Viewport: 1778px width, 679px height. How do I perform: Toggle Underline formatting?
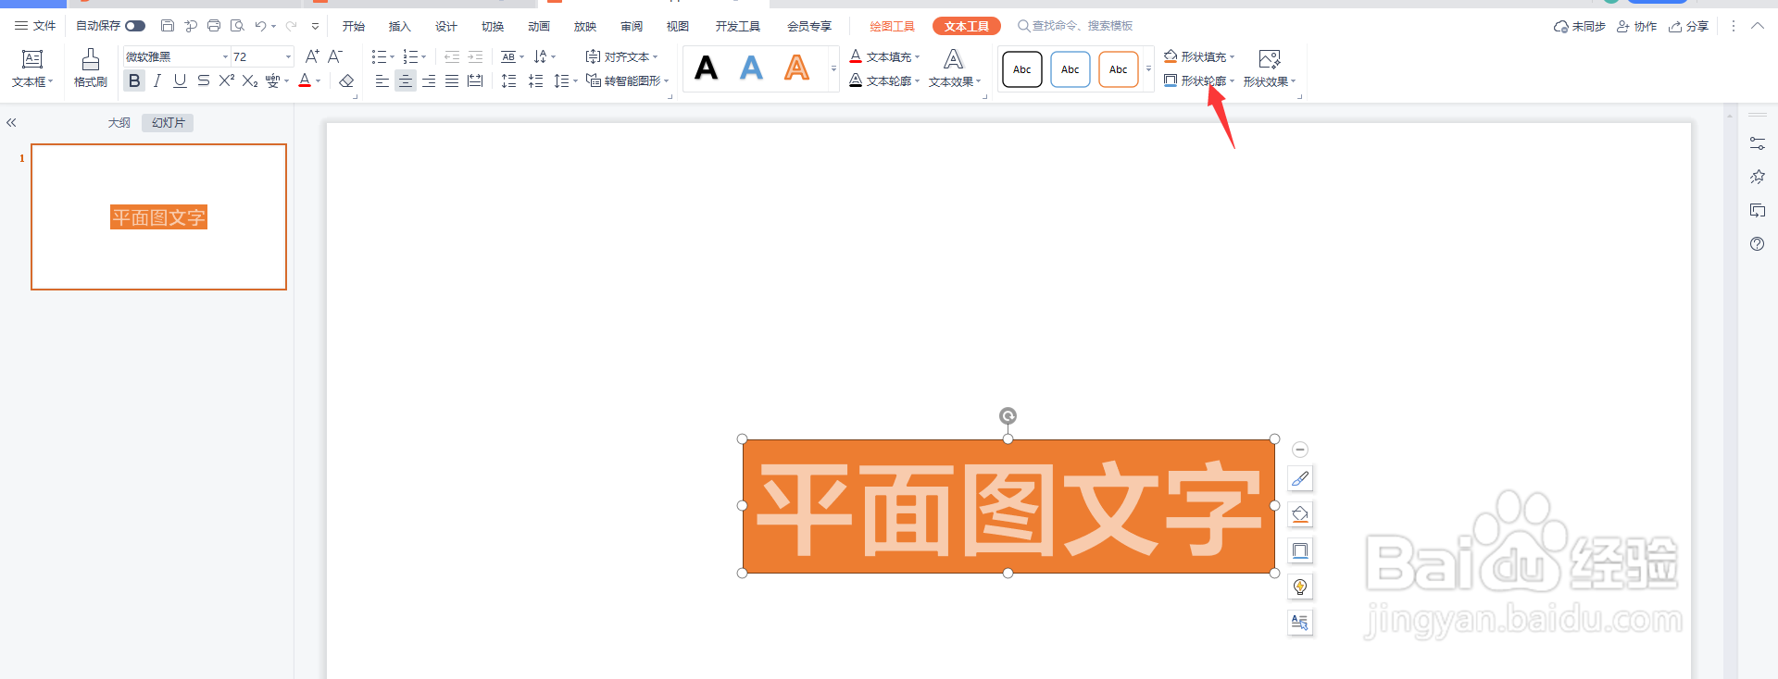click(180, 81)
